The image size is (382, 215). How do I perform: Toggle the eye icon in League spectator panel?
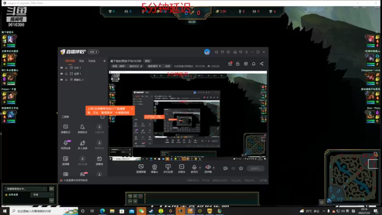coord(52,201)
